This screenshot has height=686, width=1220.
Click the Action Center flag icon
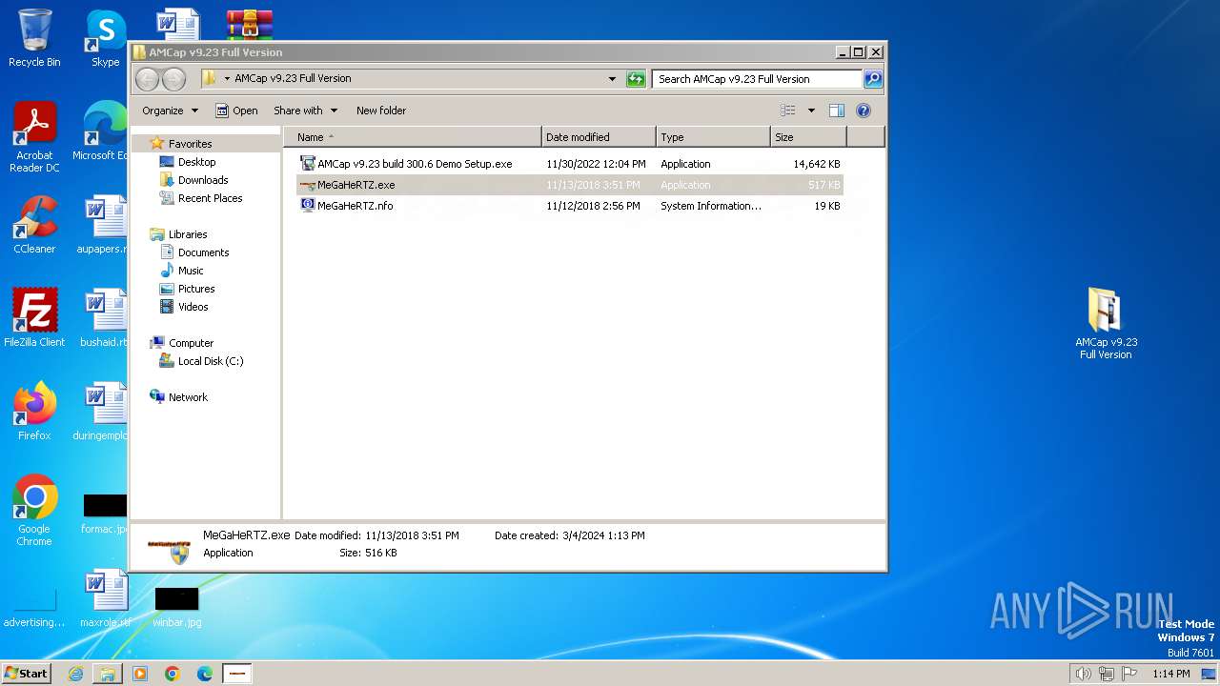1129,674
